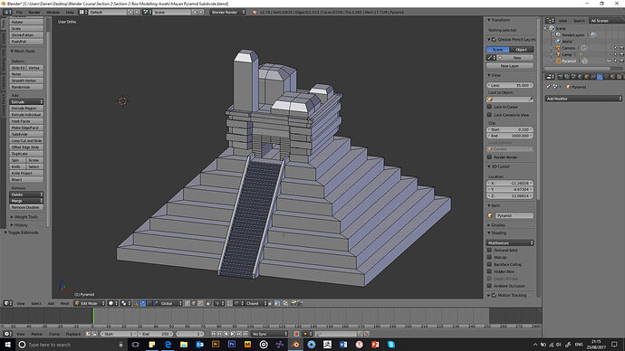Open the Window menu

tap(53, 13)
